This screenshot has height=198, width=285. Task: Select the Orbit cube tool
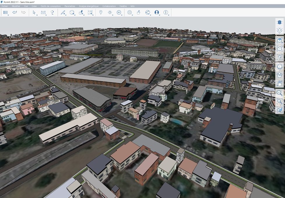[279, 66]
